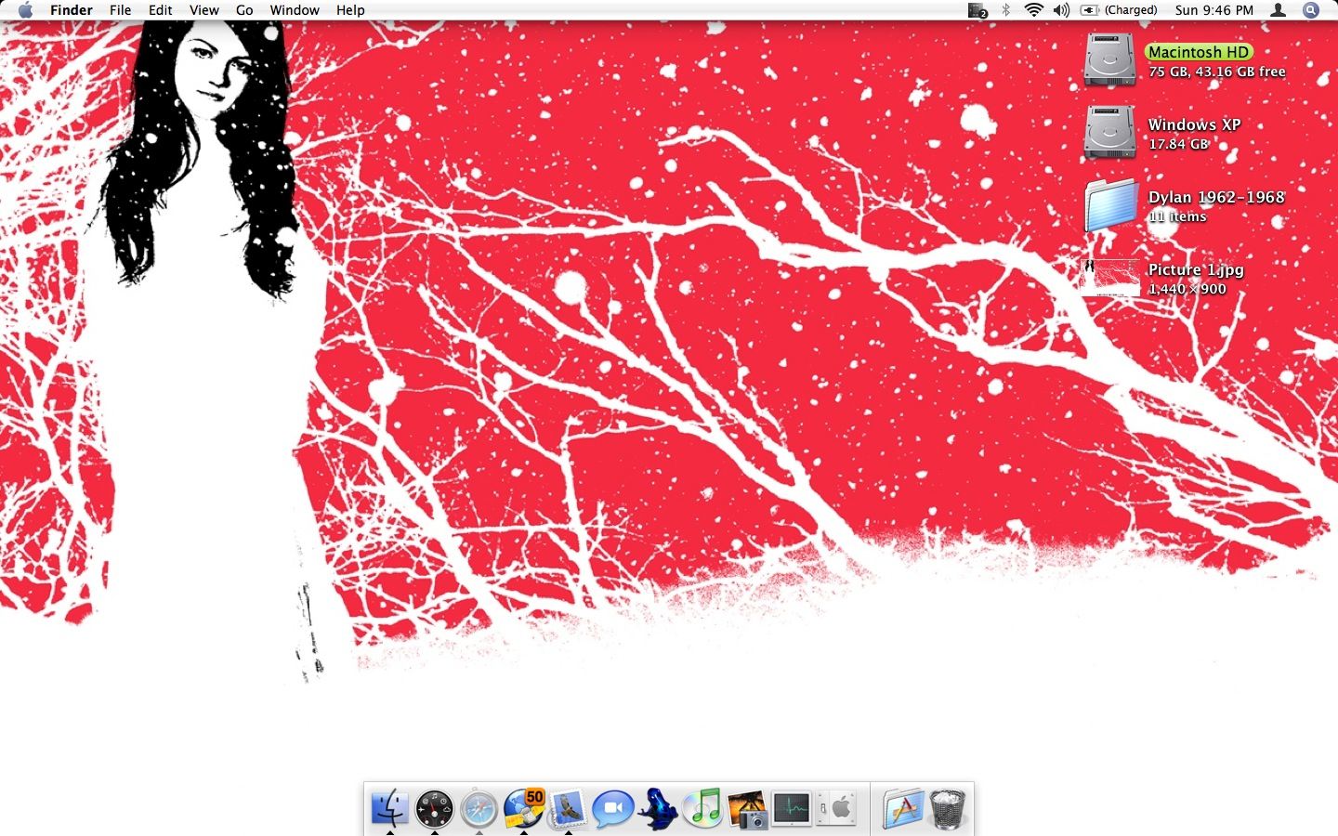
Task: Open the Applications folder stack in dock
Action: [903, 809]
